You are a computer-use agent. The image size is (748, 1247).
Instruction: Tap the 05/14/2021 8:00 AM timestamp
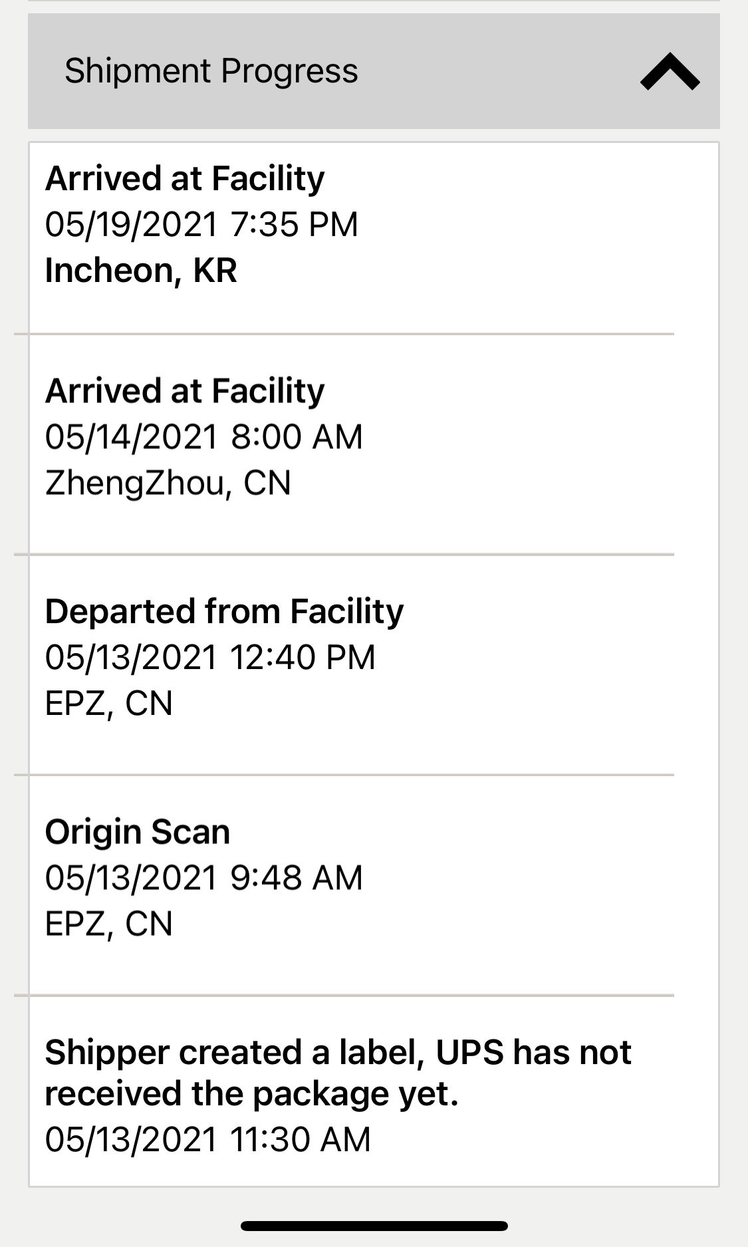pyautogui.click(x=204, y=437)
